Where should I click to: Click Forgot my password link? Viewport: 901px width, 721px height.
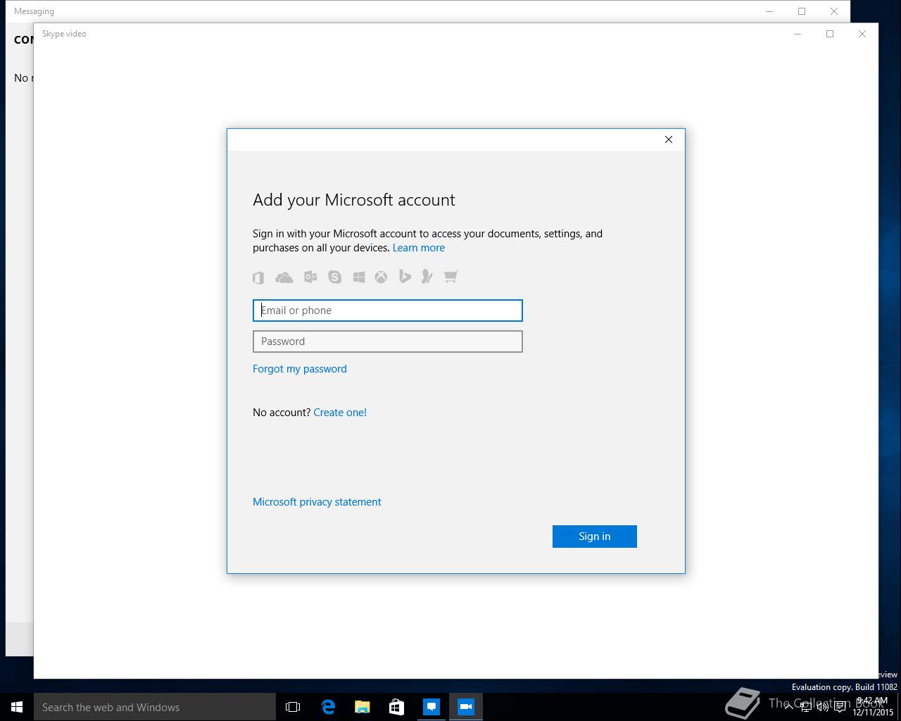[x=300, y=369]
